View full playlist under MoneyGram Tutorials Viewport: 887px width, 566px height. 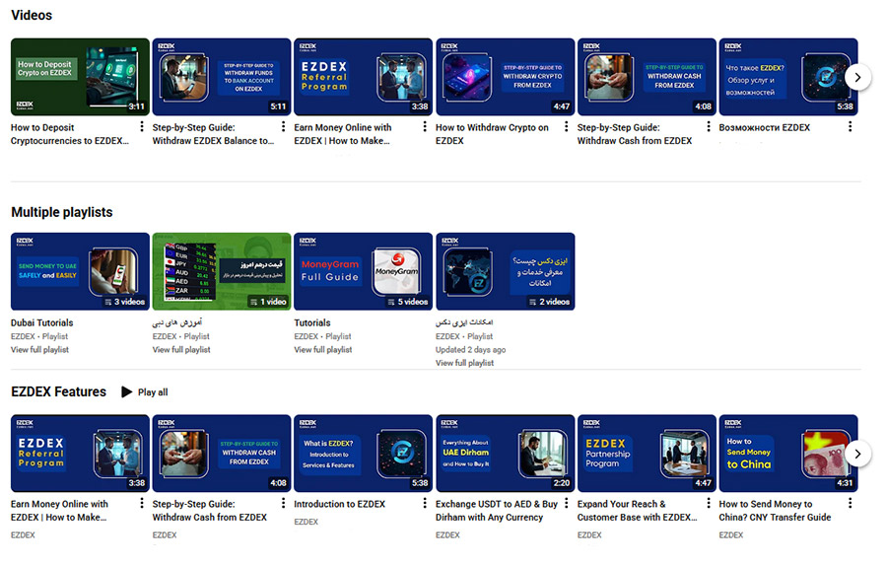pyautogui.click(x=323, y=350)
